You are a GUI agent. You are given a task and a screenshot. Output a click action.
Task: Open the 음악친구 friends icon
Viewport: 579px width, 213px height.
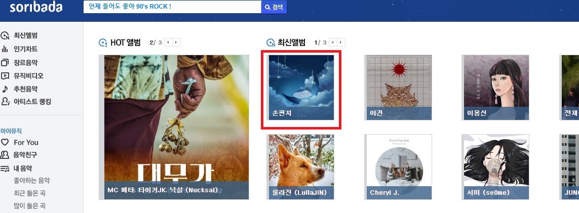[x=5, y=155]
